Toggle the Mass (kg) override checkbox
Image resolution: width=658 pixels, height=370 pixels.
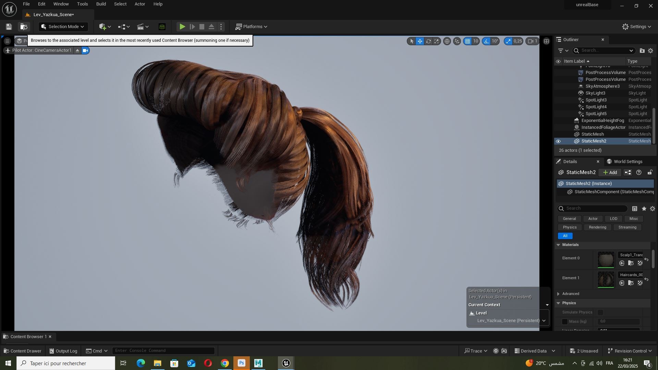565,322
